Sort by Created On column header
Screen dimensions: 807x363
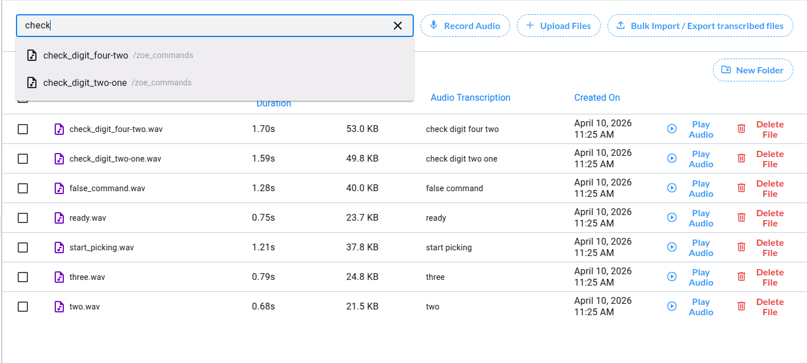pos(597,97)
